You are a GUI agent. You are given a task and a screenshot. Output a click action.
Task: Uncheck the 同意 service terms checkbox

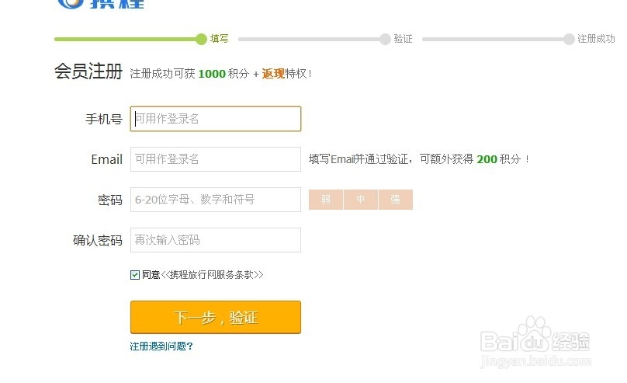pyautogui.click(x=135, y=274)
